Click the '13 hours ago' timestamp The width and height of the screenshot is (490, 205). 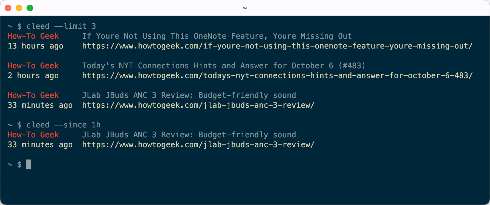point(36,46)
